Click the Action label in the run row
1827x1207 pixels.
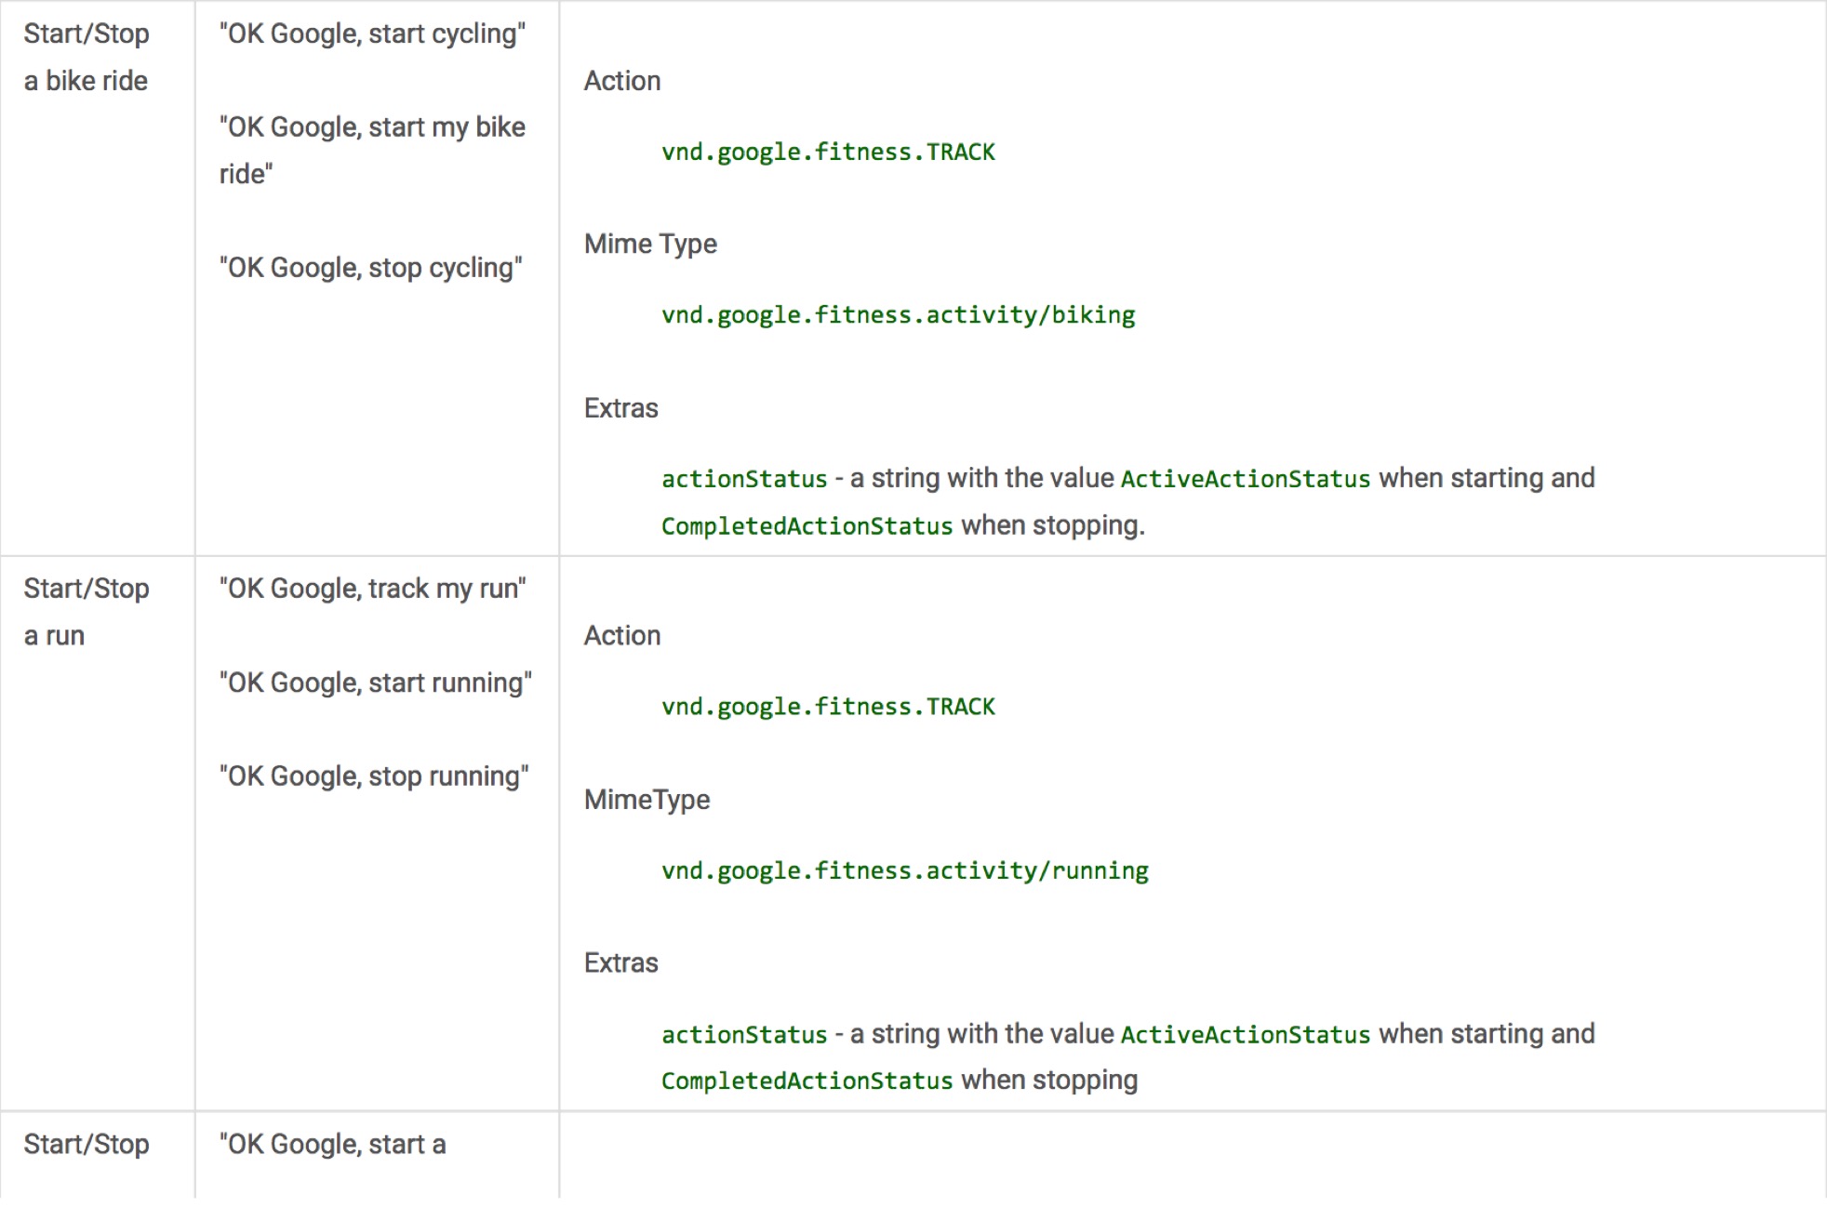622,636
